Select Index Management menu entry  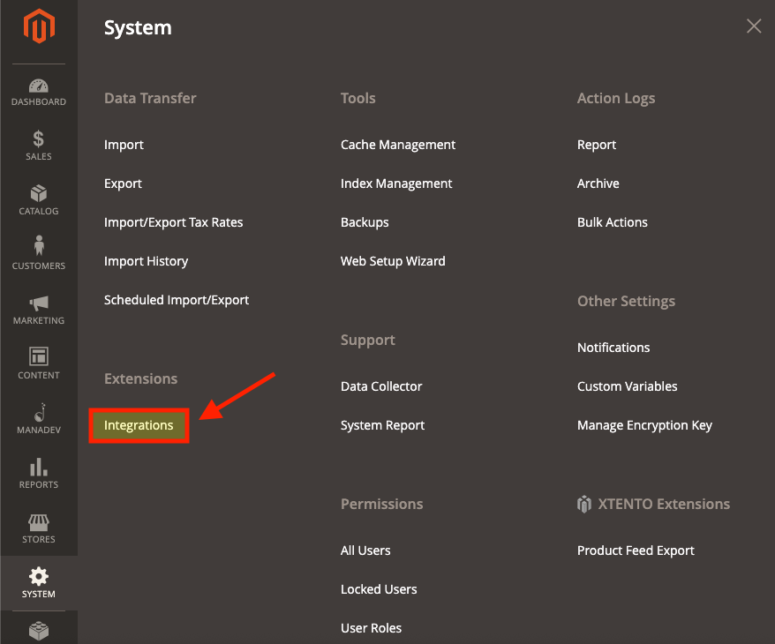point(396,183)
